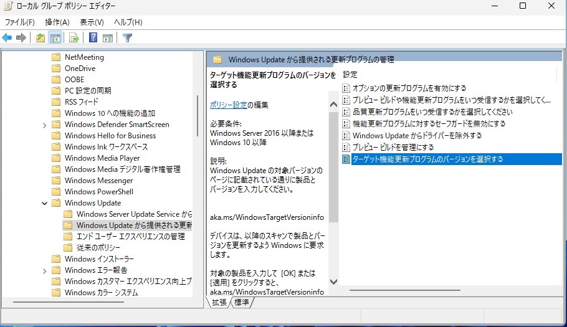Click the export list toolbar icon
This screenshot has width=567, height=327.
(74, 38)
